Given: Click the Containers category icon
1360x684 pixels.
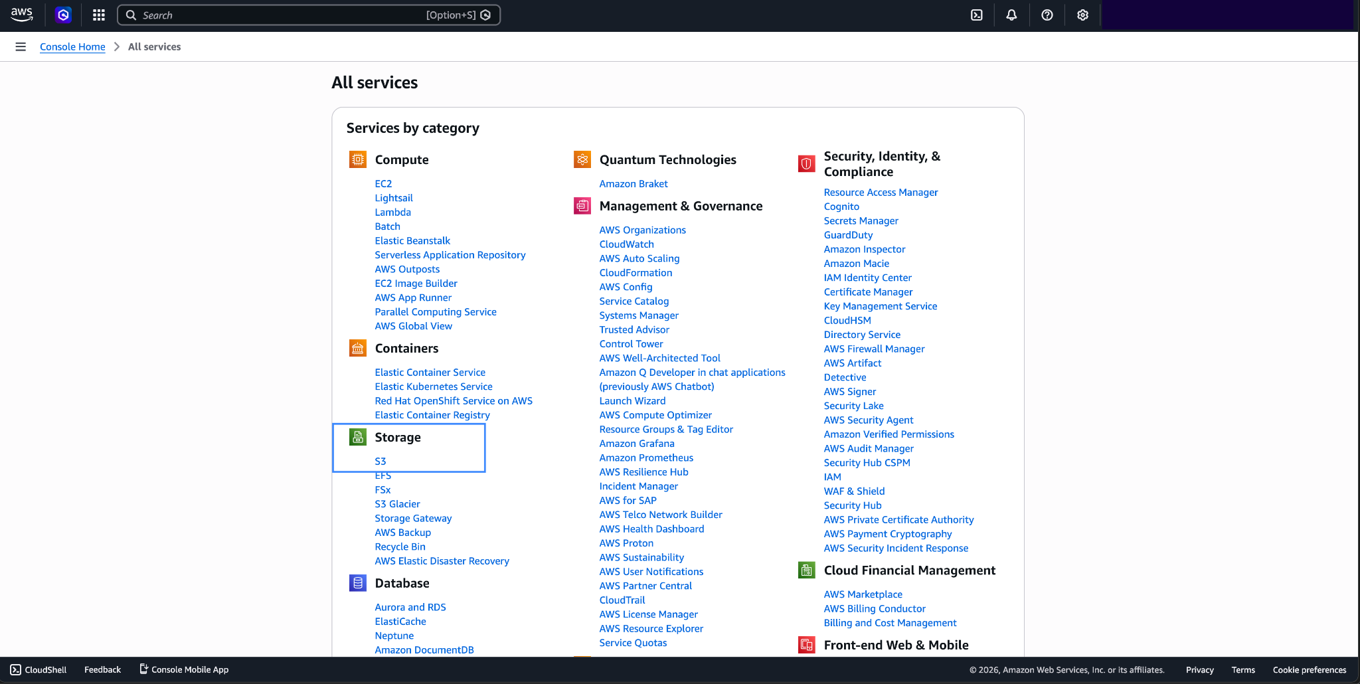Looking at the screenshot, I should [358, 348].
